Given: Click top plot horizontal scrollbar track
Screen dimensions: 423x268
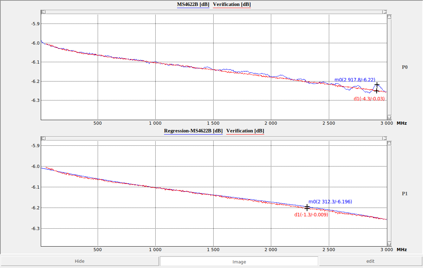Looking at the screenshot, I should click(214, 12).
